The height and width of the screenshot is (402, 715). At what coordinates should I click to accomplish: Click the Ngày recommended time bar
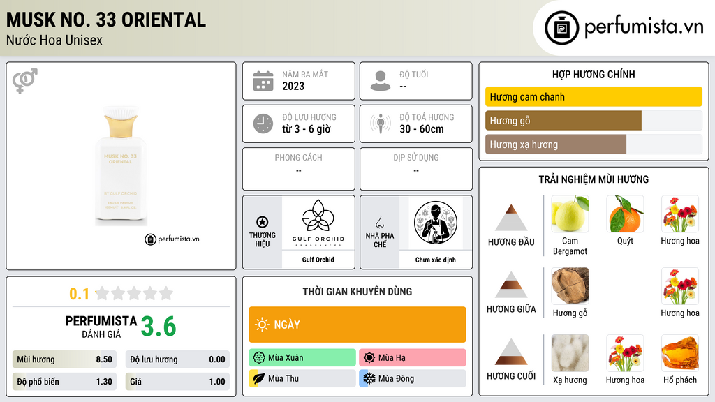(357, 325)
